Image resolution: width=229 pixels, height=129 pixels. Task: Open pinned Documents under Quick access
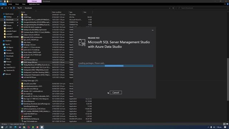coord(10,23)
